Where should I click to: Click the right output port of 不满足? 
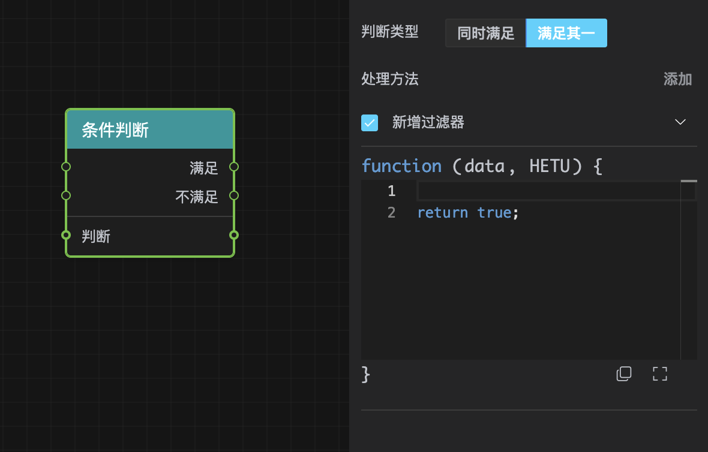click(234, 196)
